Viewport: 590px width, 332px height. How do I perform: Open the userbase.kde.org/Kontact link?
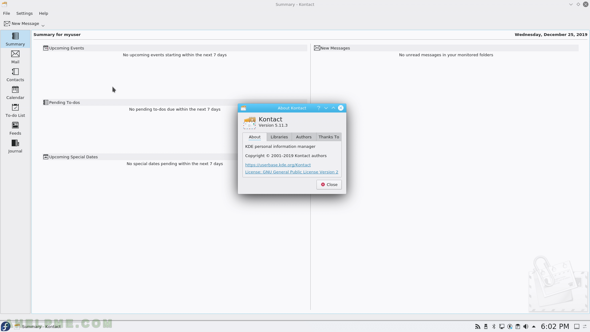point(278,165)
